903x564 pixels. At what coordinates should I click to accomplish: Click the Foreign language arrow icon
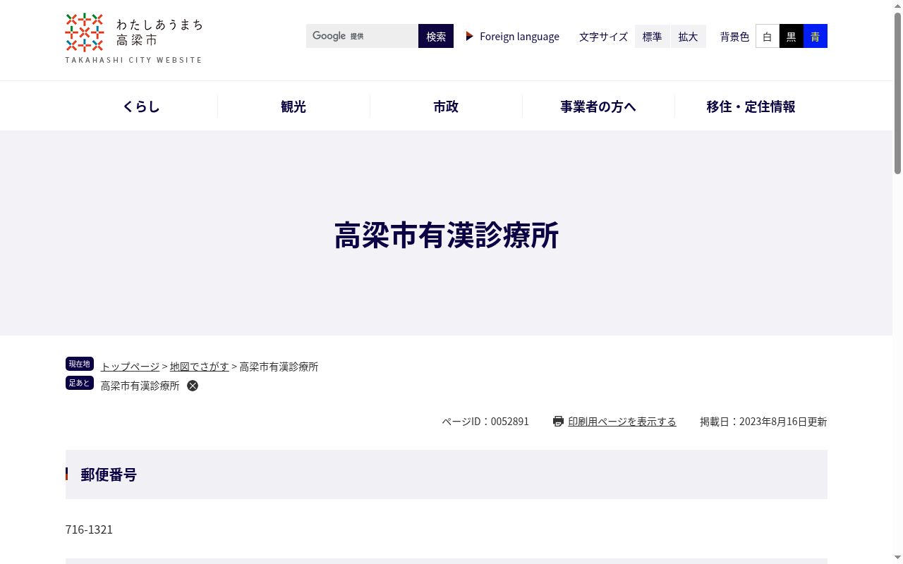point(469,36)
